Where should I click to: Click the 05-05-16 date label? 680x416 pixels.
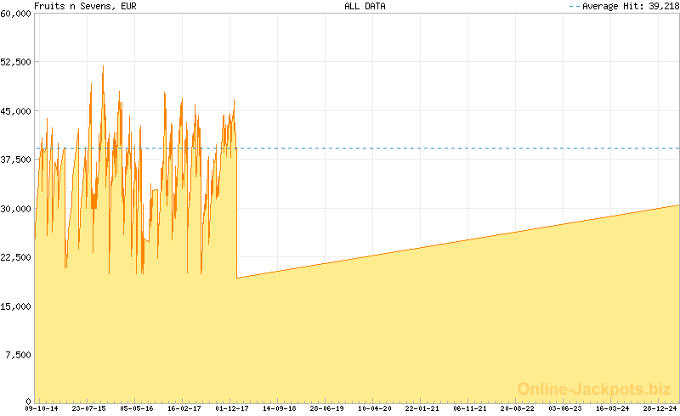tap(137, 408)
